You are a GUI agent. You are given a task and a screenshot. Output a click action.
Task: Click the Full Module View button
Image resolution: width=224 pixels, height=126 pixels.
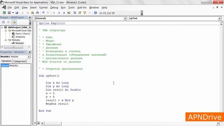point(38,123)
